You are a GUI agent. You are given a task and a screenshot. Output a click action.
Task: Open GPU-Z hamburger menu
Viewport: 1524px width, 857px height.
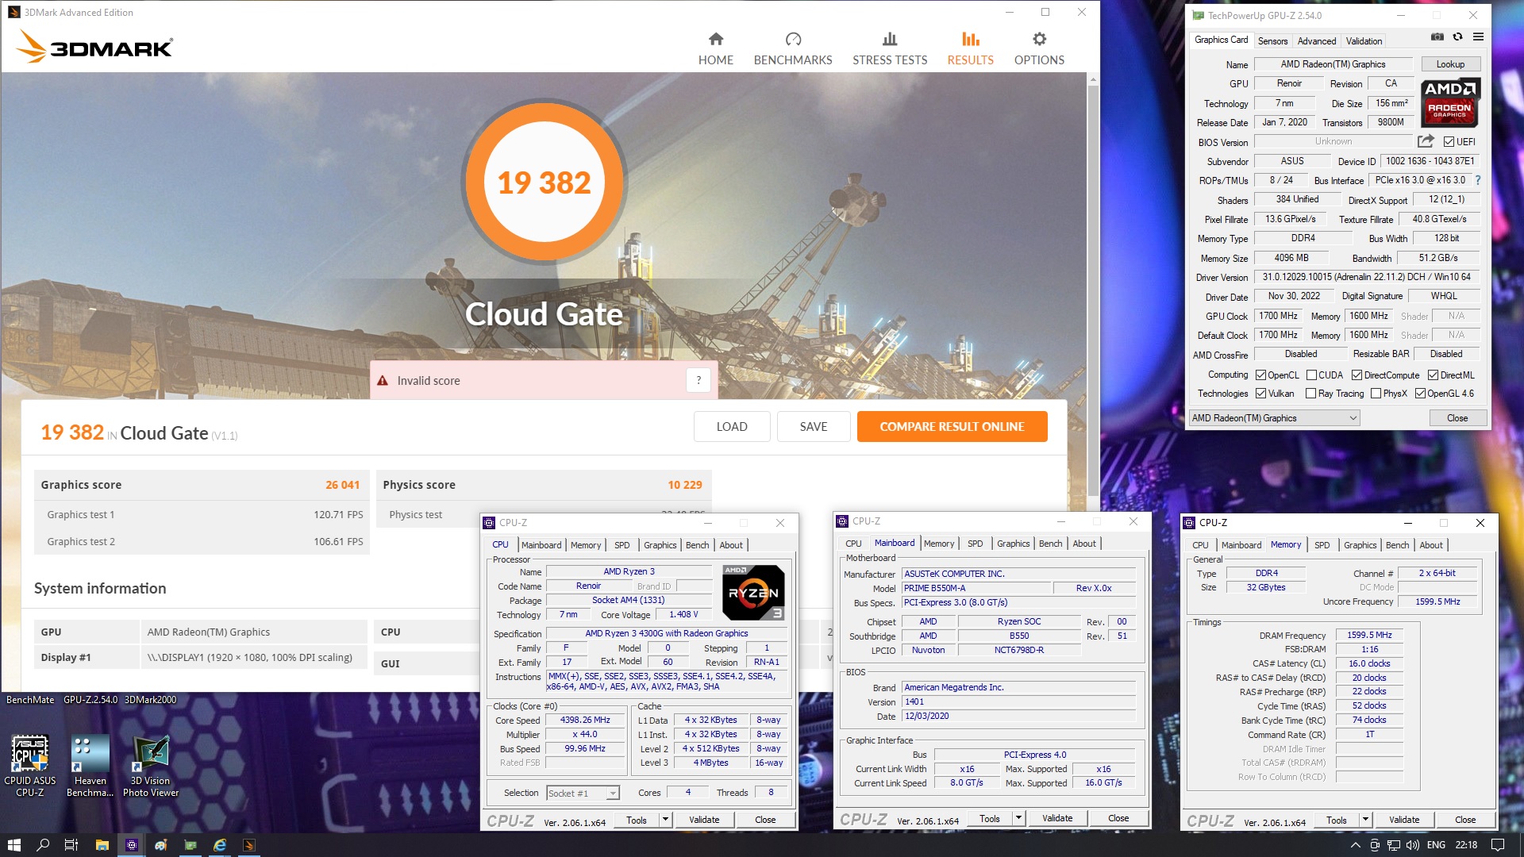click(1478, 37)
